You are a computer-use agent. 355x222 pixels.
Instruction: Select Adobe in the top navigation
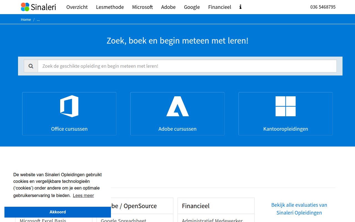168,7
